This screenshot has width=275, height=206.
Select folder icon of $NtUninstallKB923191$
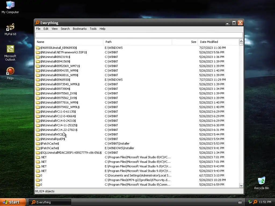38,57
